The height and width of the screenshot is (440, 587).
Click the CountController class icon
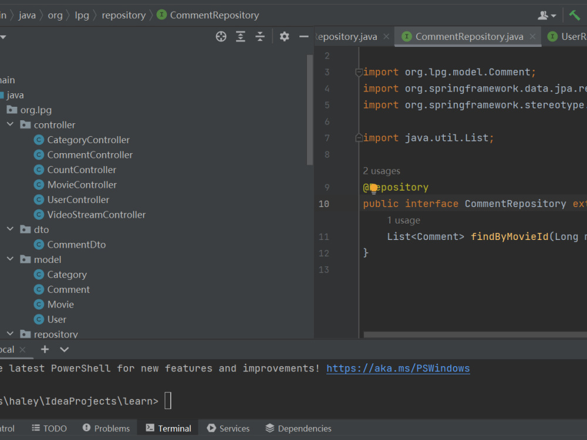[39, 170]
